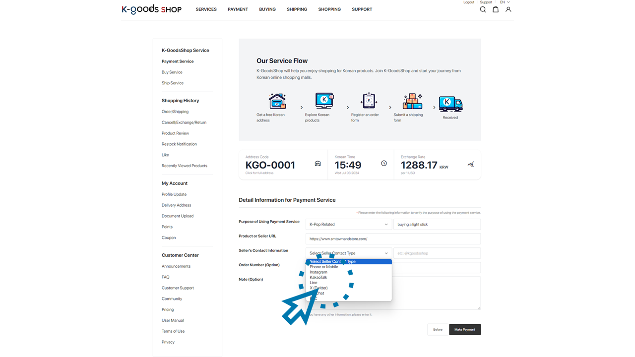The image size is (635, 357).
Task: Open the shopping bag cart icon
Action: [495, 9]
